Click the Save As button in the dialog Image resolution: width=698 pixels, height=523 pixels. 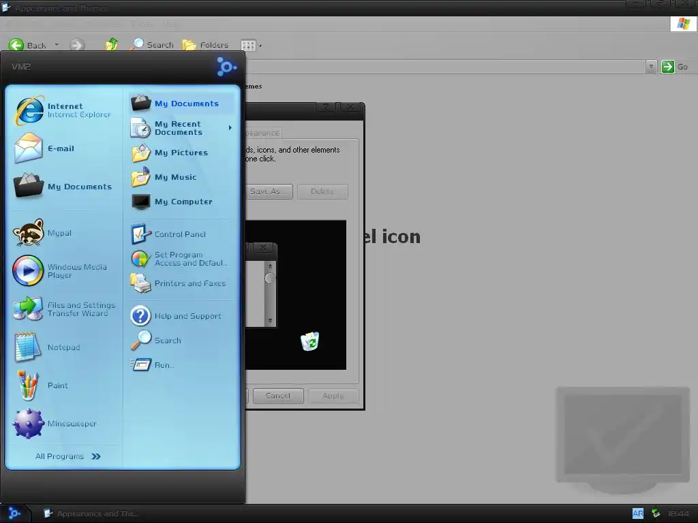269,191
